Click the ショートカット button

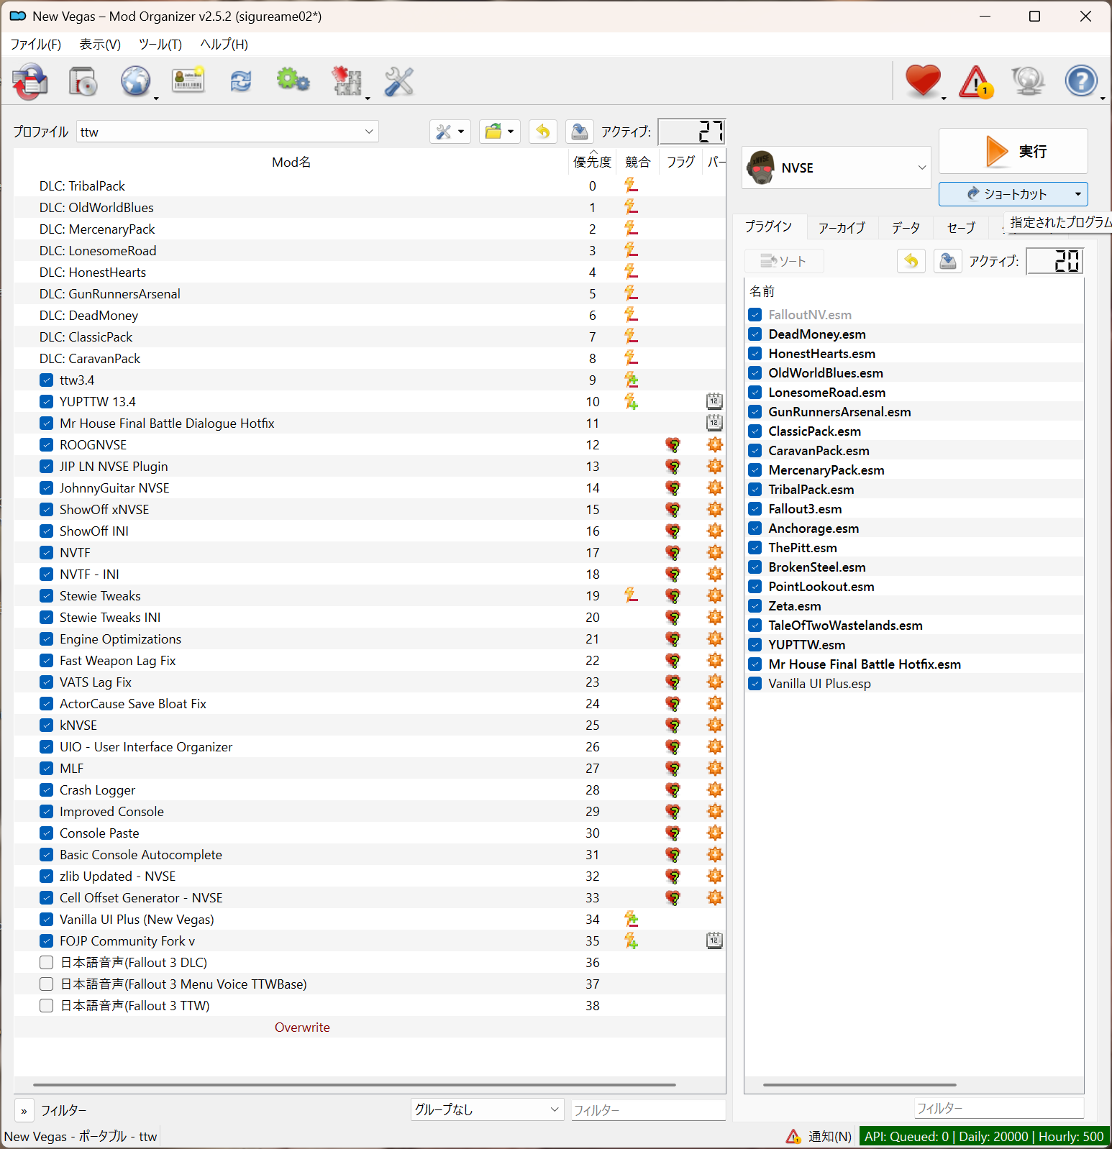click(x=1013, y=194)
